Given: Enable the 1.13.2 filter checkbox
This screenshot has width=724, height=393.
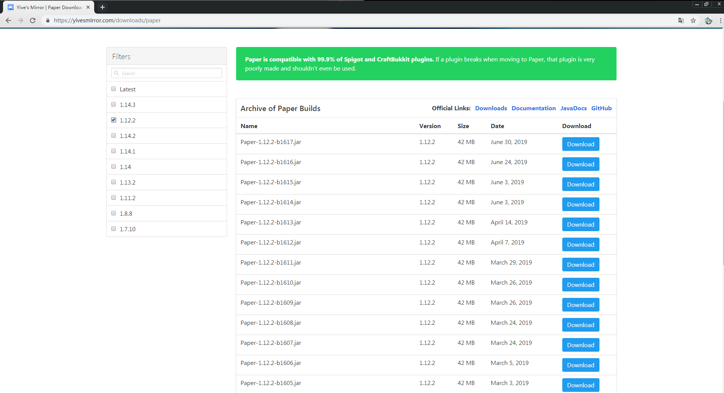Looking at the screenshot, I should tap(114, 182).
